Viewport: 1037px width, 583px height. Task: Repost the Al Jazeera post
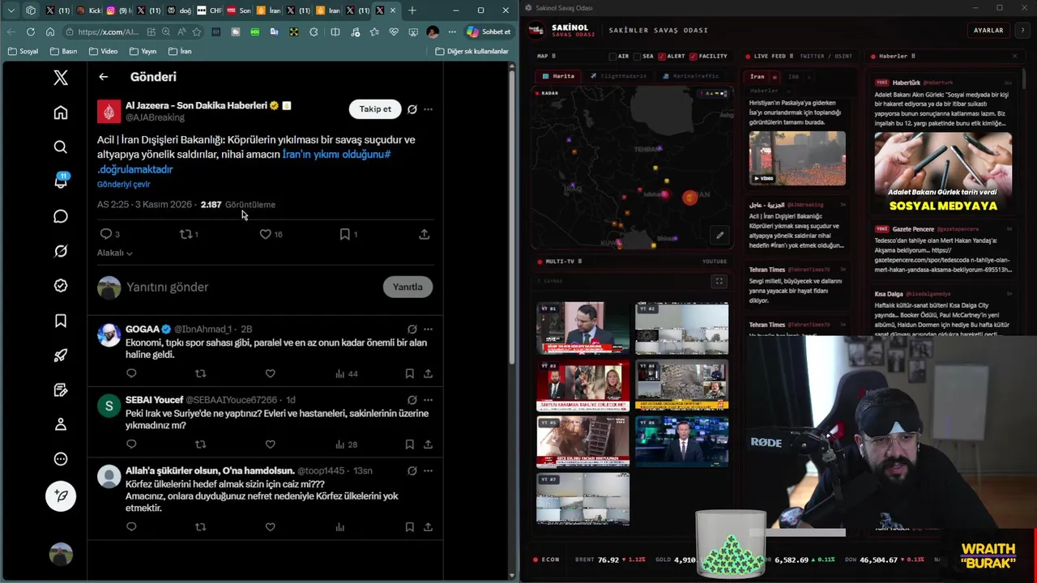tap(186, 234)
